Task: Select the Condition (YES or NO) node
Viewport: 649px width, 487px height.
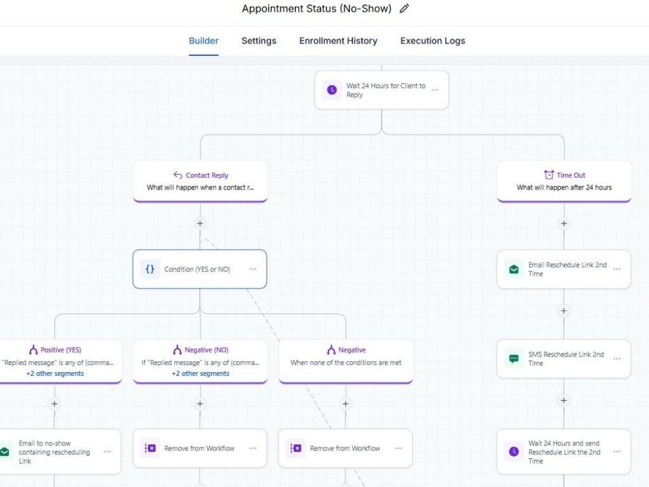Action: pyautogui.click(x=200, y=269)
